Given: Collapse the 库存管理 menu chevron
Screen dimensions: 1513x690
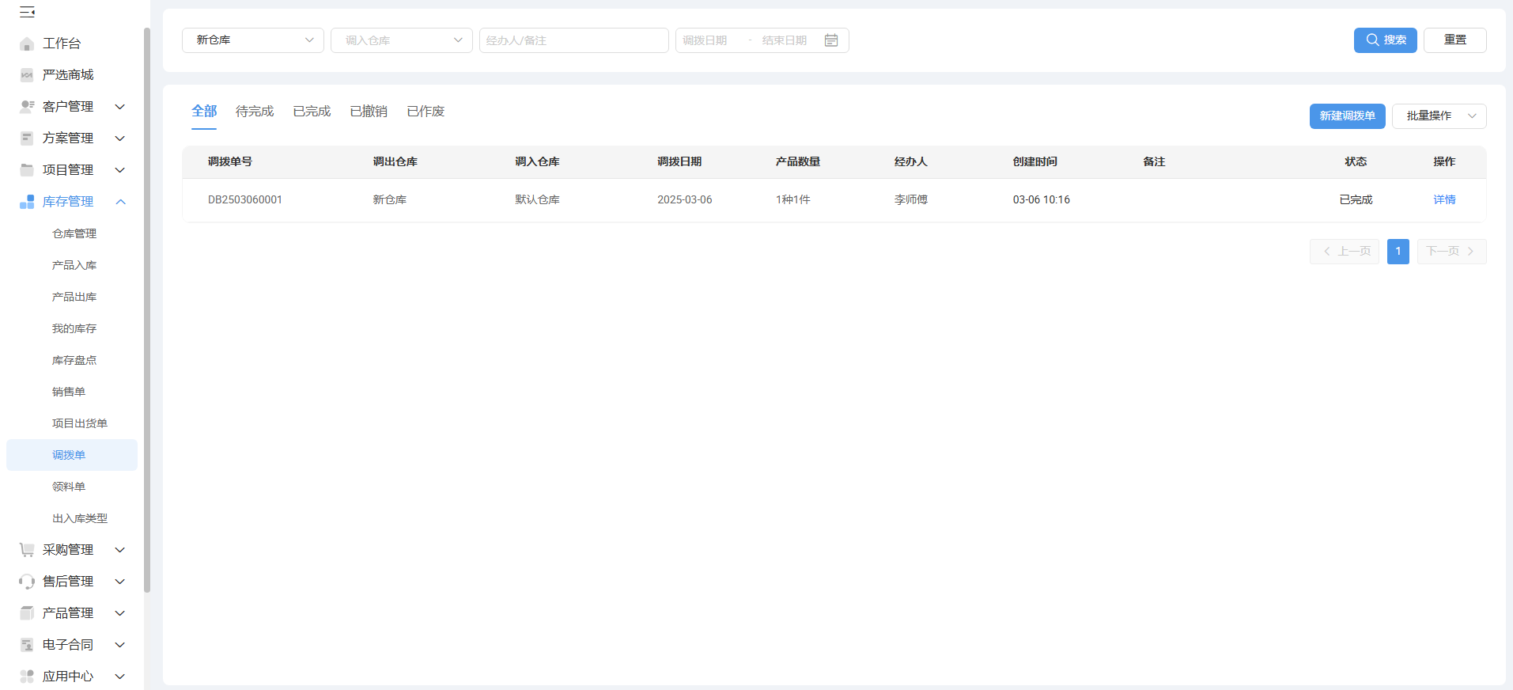Looking at the screenshot, I should coord(120,202).
